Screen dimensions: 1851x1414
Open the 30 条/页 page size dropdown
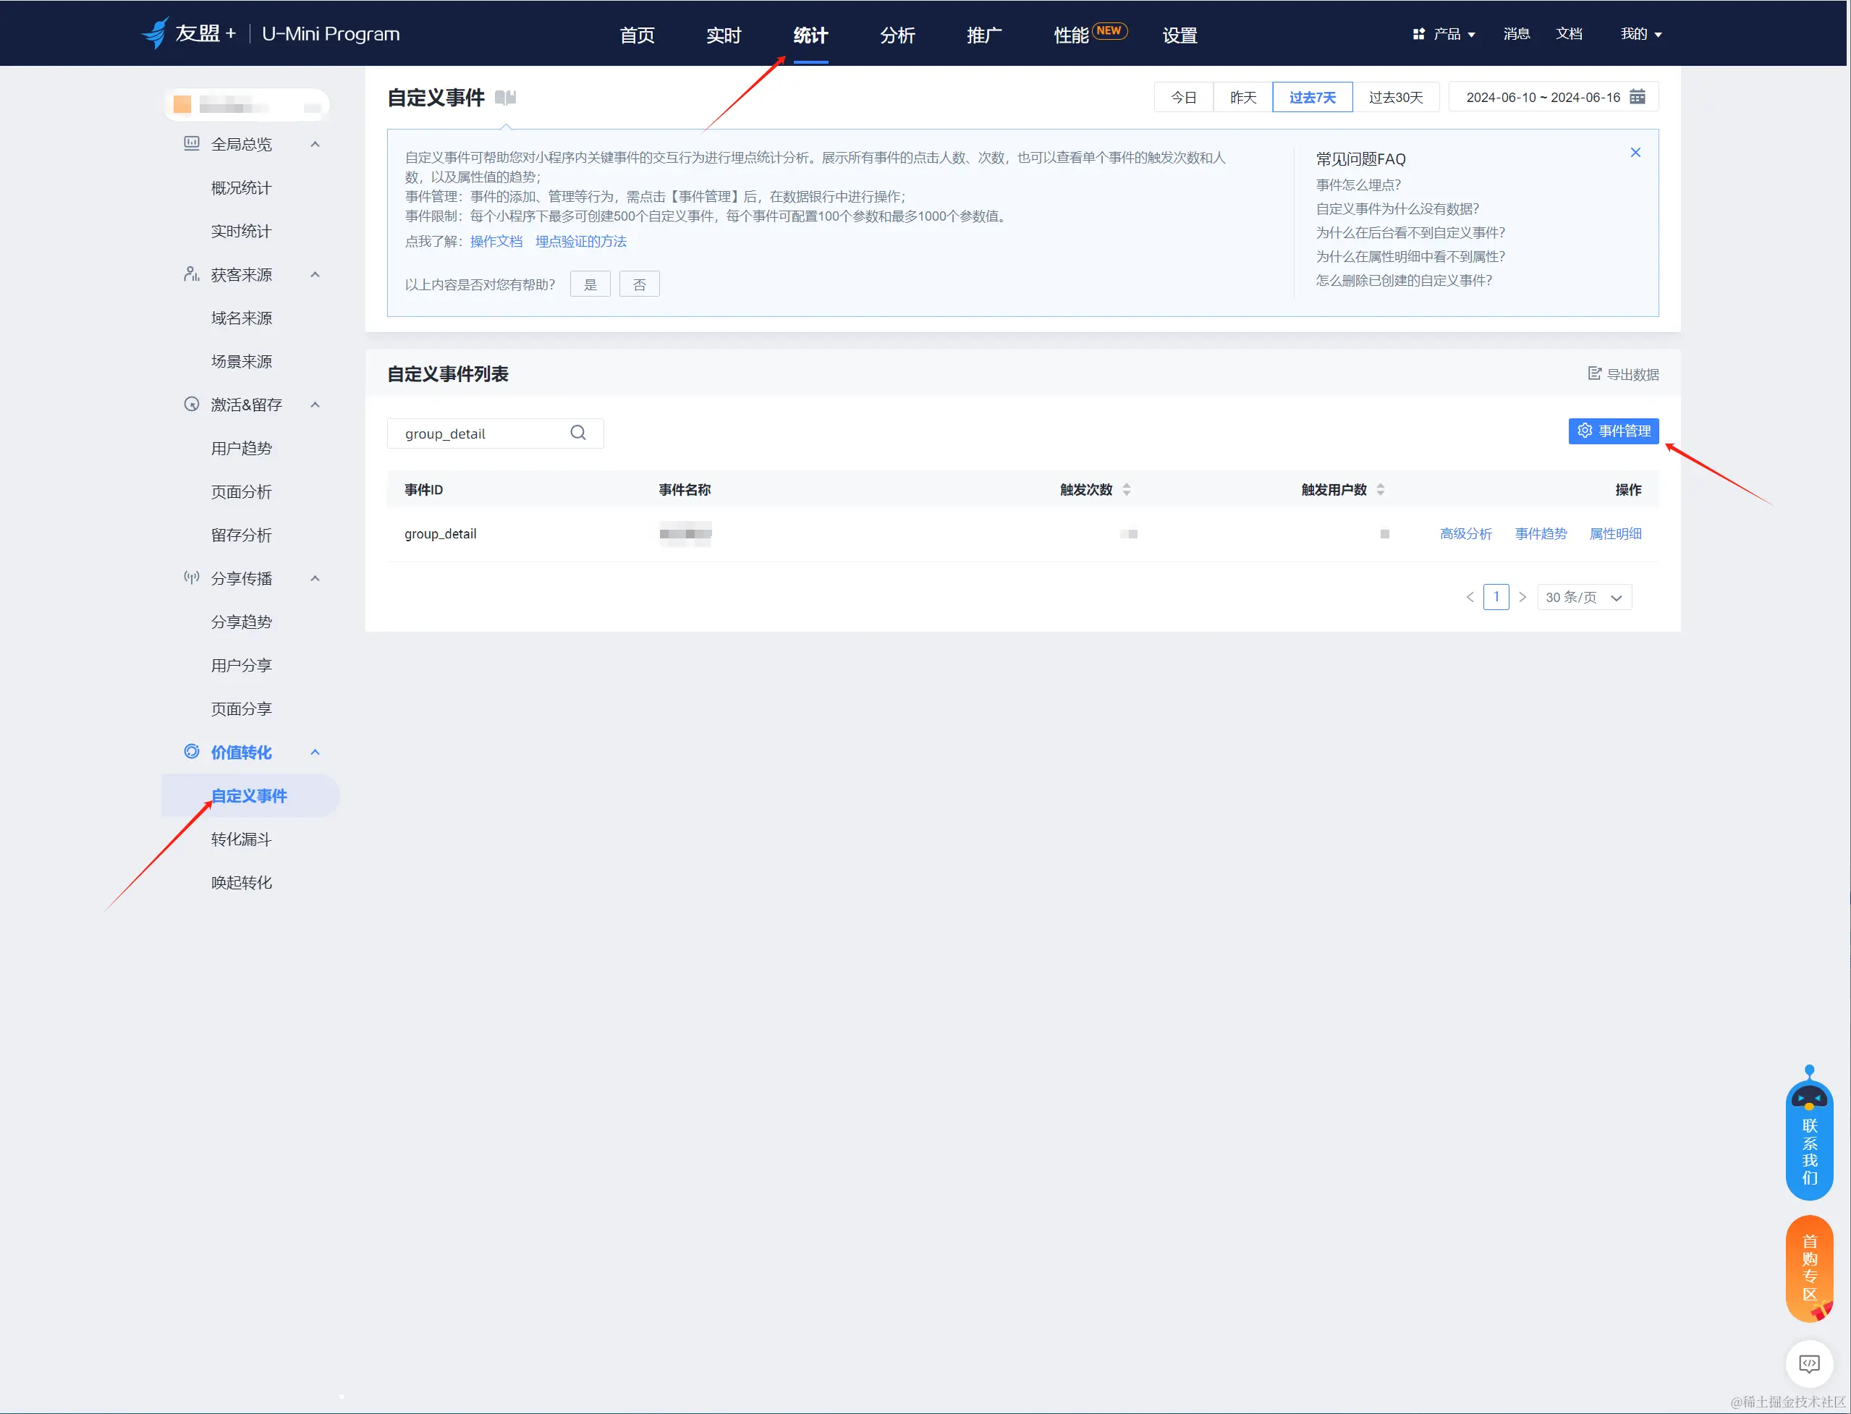coord(1583,597)
